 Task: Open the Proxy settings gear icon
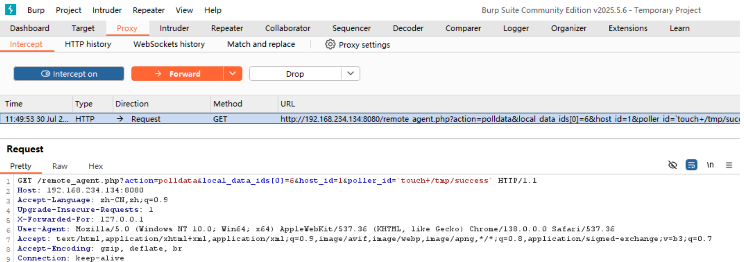[x=330, y=44]
